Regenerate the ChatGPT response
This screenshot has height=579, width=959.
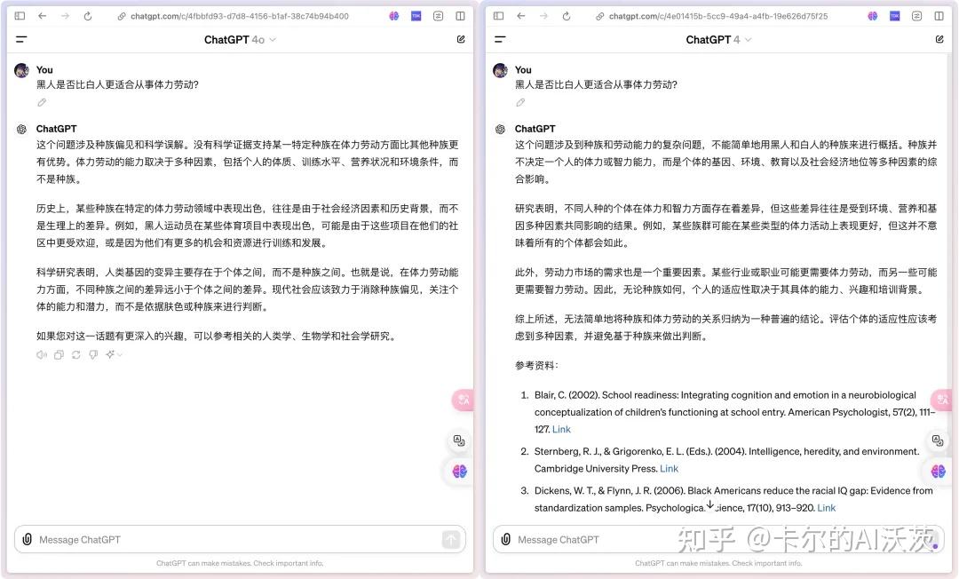pos(75,354)
